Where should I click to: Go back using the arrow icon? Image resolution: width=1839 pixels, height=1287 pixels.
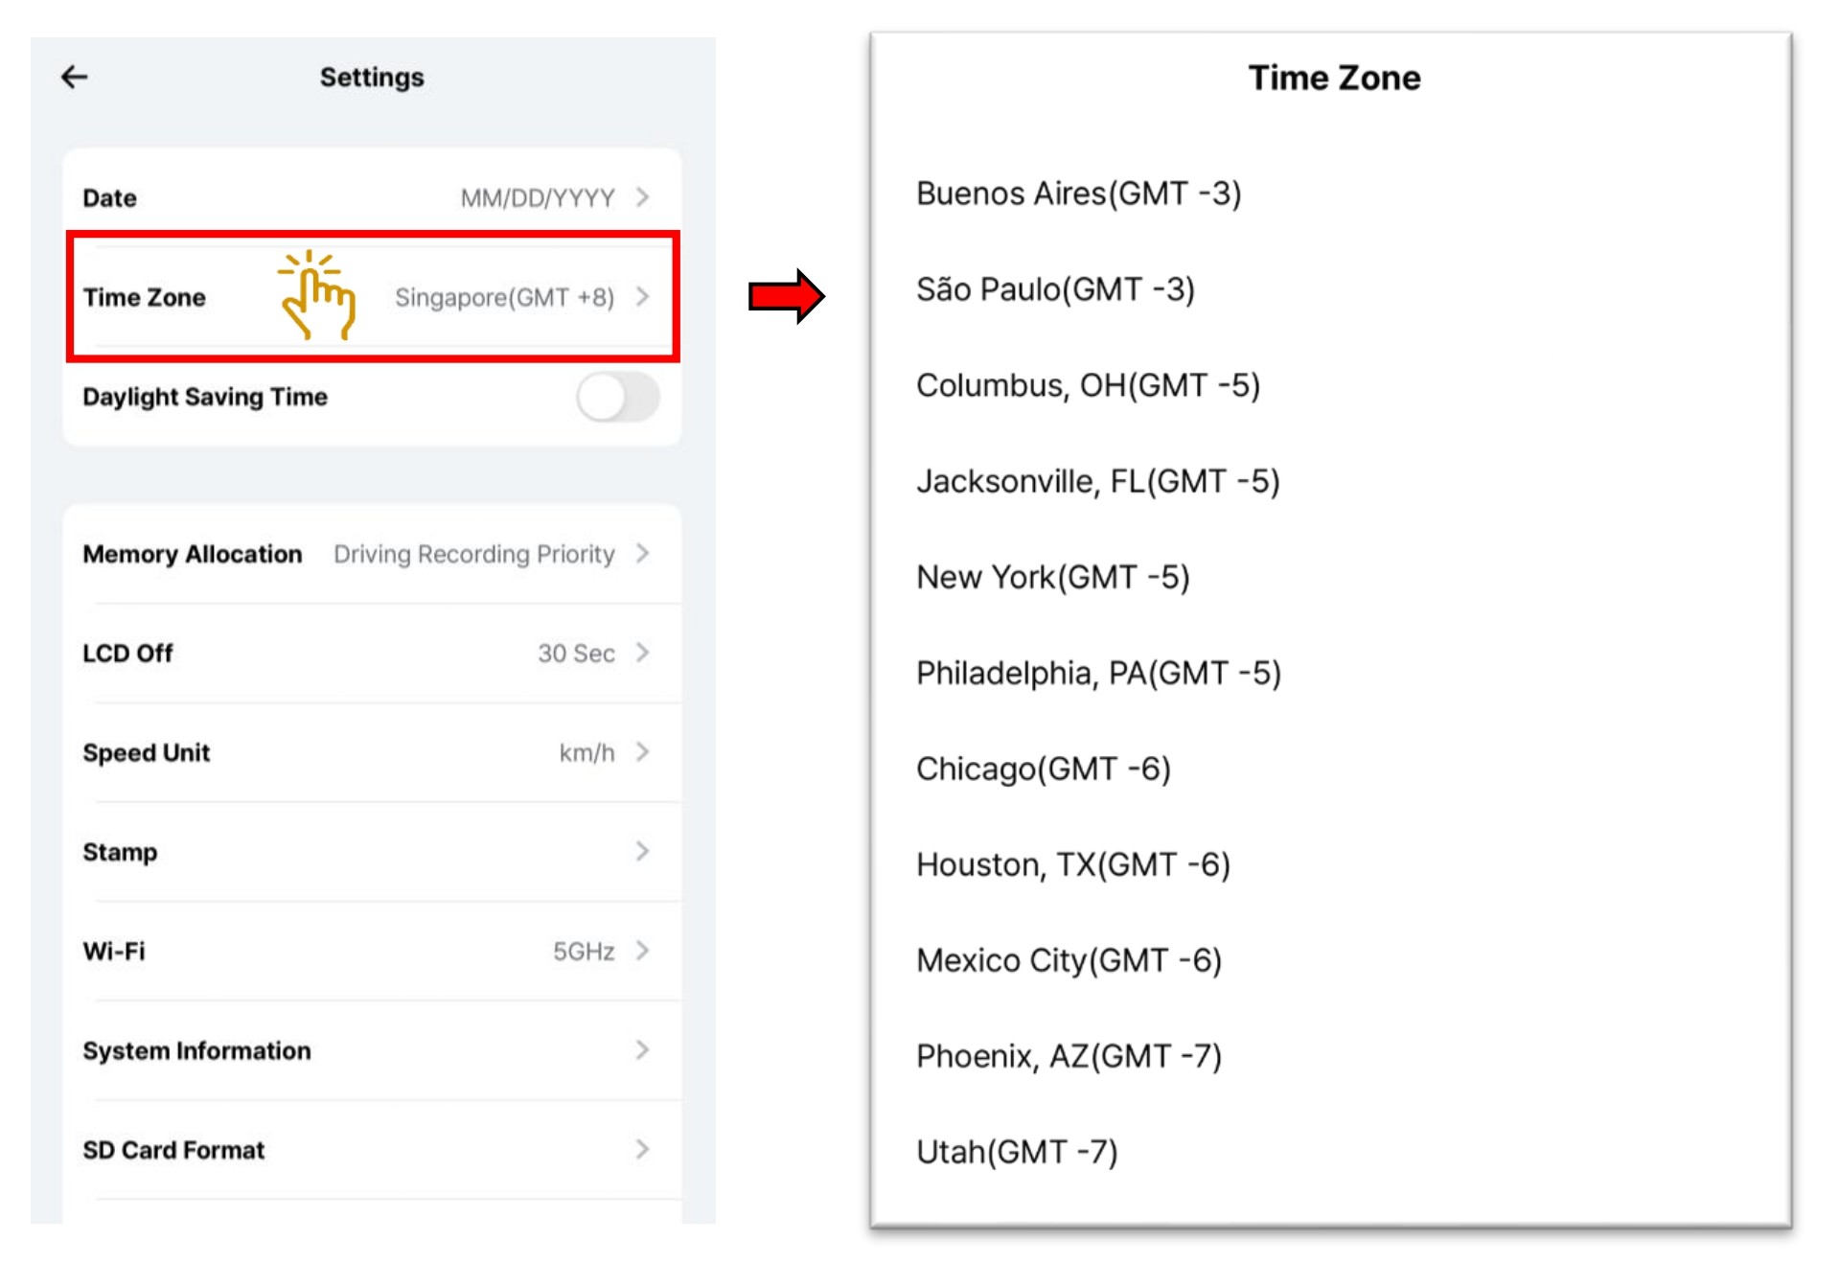tap(75, 77)
